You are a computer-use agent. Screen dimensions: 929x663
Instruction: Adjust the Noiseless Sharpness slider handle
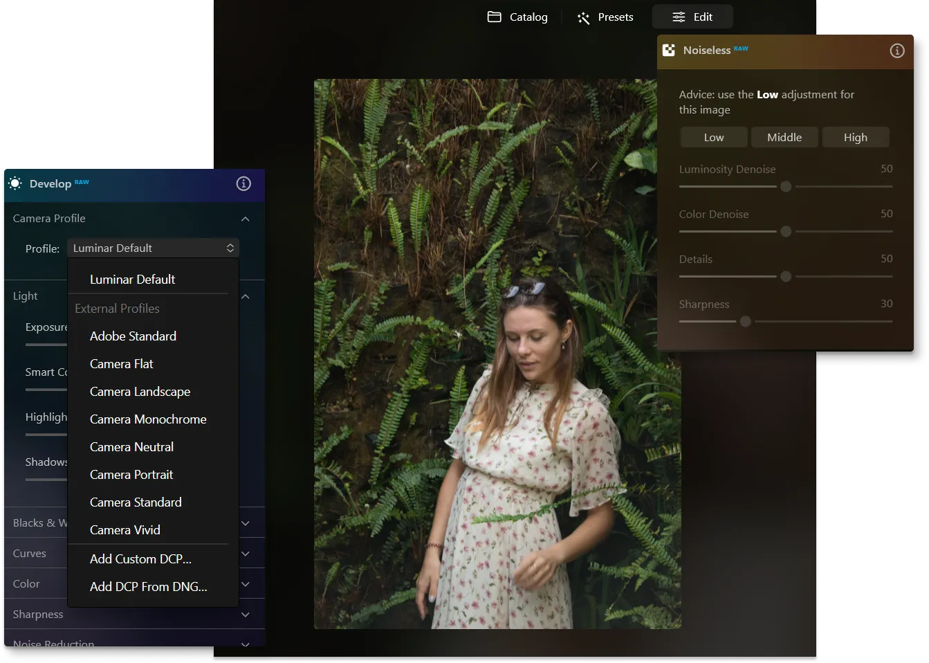(x=745, y=321)
